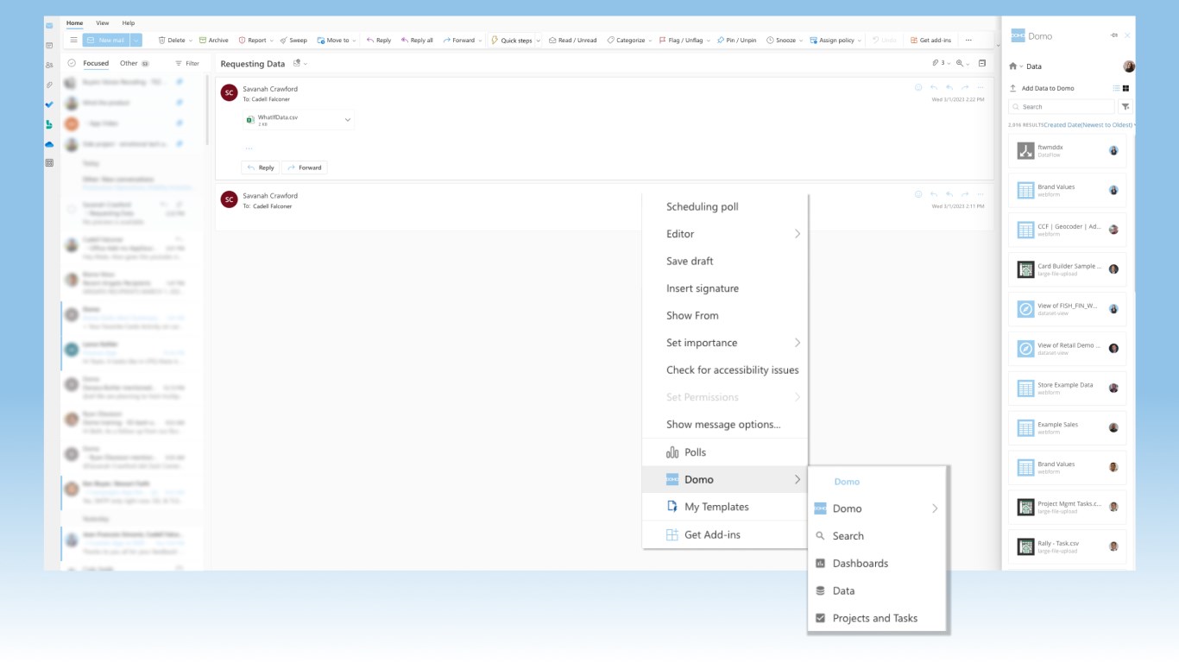The width and height of the screenshot is (1179, 663).
Task: Open the Brand Values webform below ftwmddx
Action: 1068,191
